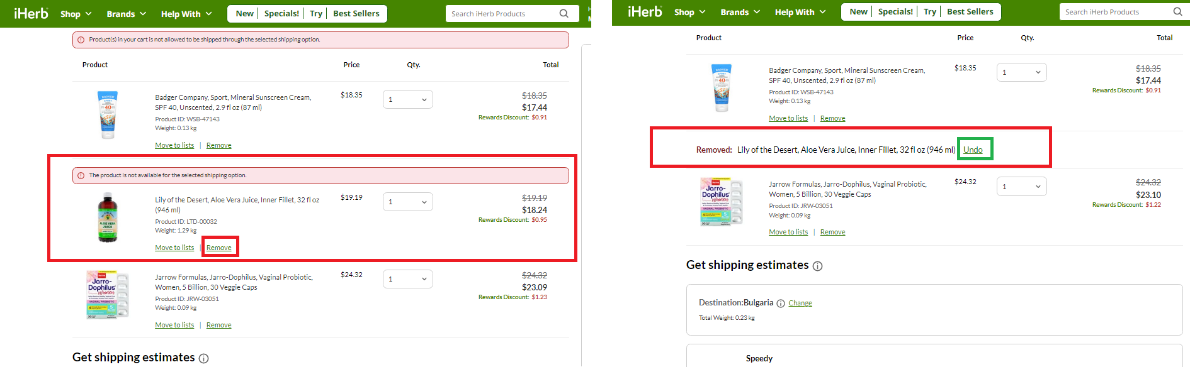1190x367 pixels.
Task: Click Best Sellers in the left header
Action: (356, 13)
